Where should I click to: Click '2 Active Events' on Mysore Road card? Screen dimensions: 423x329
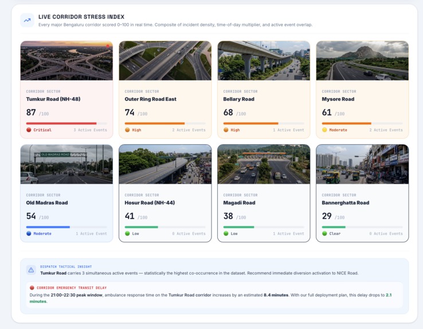pos(386,130)
